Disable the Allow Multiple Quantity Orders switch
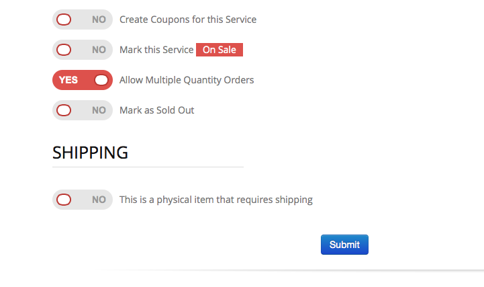484x287 pixels. point(82,80)
